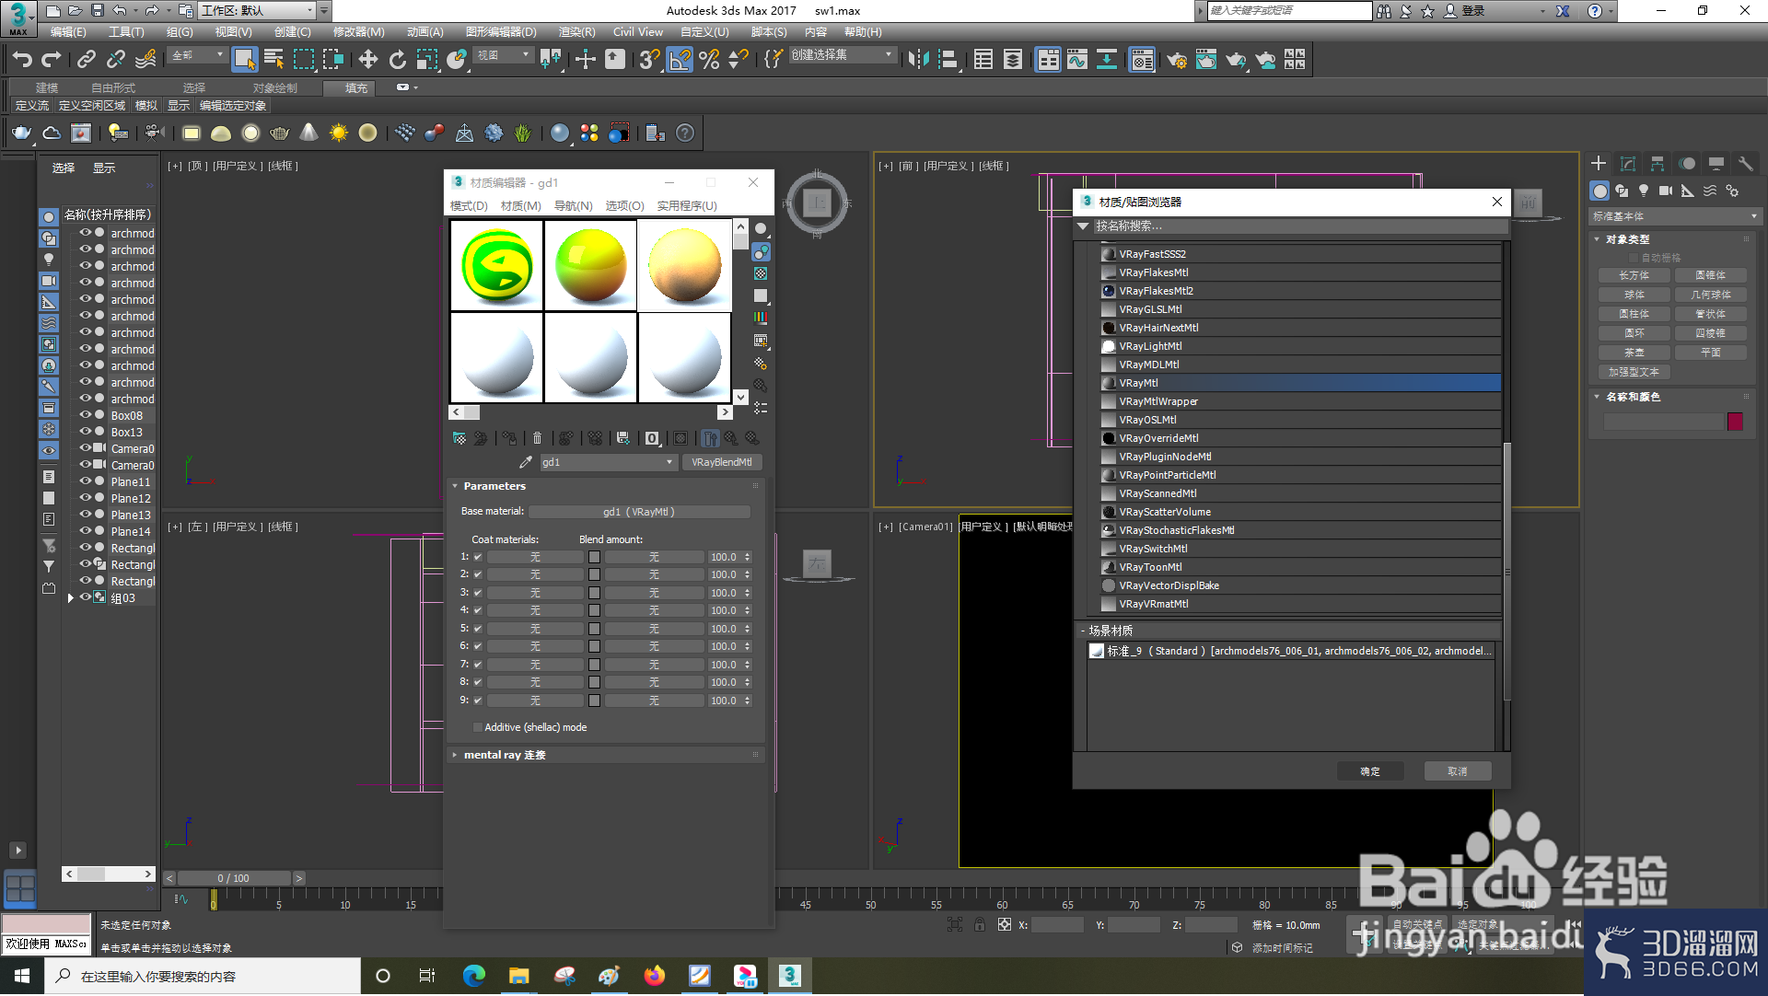Open Render Setup teapot icon
This screenshot has height=996, width=1768.
(1177, 60)
